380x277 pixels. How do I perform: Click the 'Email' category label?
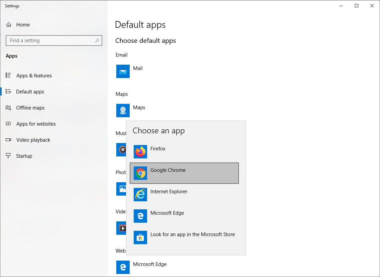[x=121, y=55]
